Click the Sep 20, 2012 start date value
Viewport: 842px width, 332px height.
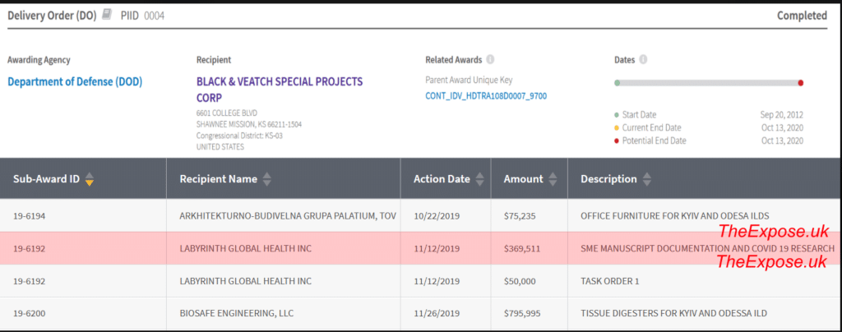pos(782,115)
